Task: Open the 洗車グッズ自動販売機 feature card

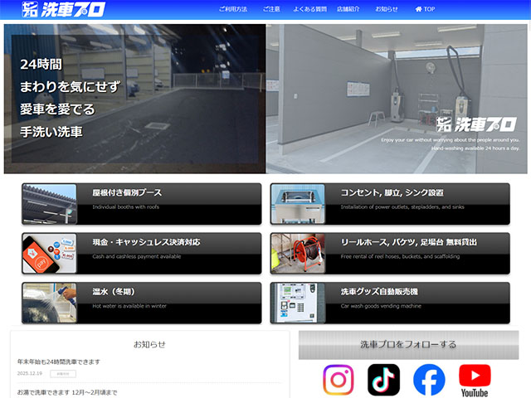Action: click(390, 302)
